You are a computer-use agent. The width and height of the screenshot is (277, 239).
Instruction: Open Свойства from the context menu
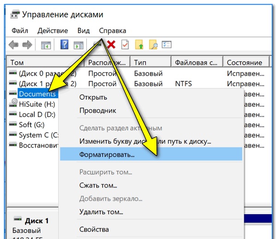[x=151, y=229]
